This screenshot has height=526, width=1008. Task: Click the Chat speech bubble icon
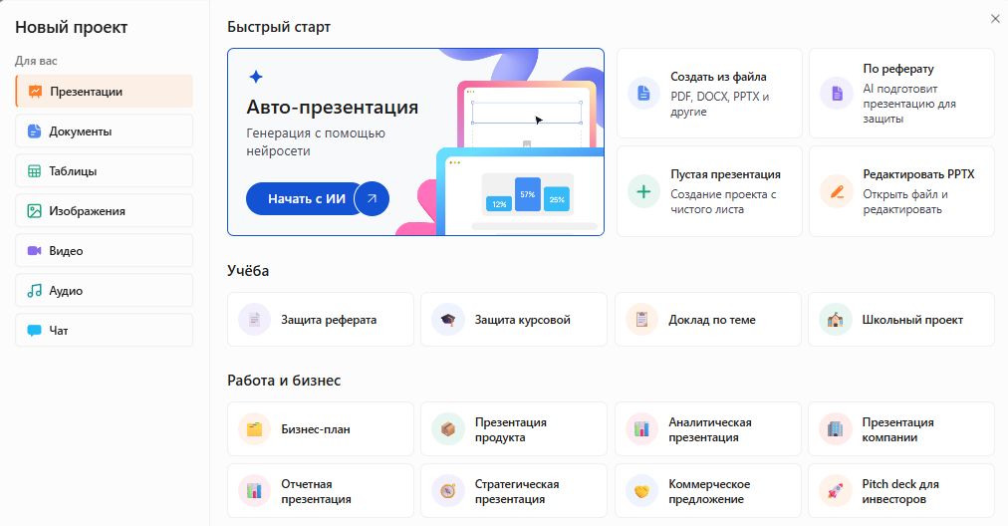pos(34,331)
